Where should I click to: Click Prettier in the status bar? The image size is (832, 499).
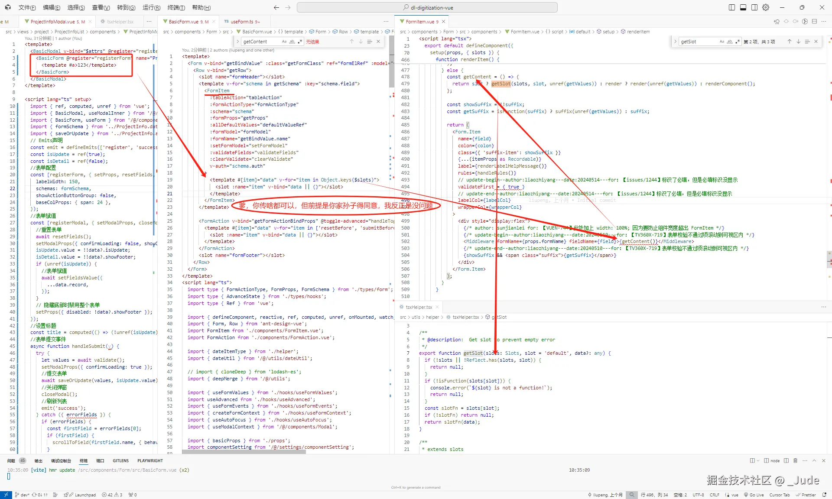806,495
